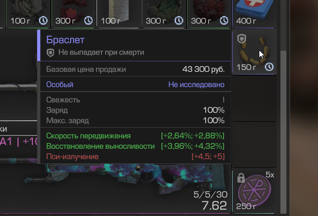The image size is (318, 216).
Task: Click the Не исследовано status text
Action: pyautogui.click(x=196, y=85)
